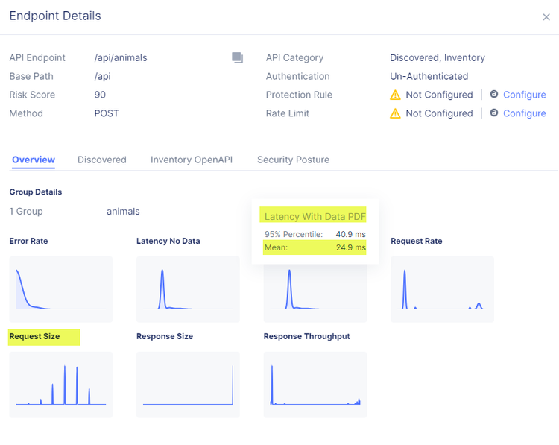Copy the API endpoint path icon
The image size is (559, 445).
tap(237, 57)
